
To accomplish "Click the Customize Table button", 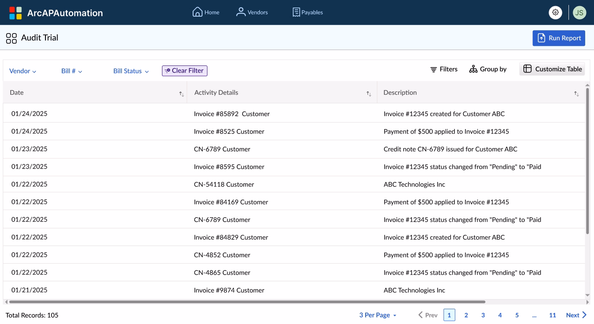I will pyautogui.click(x=552, y=69).
